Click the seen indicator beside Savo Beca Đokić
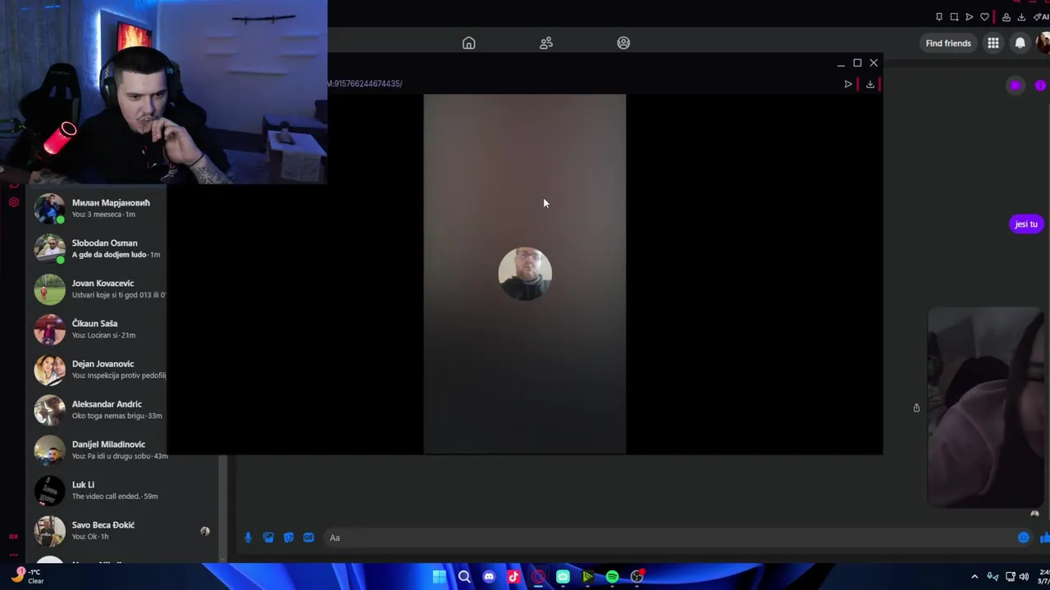The width and height of the screenshot is (1050, 590). tap(205, 531)
